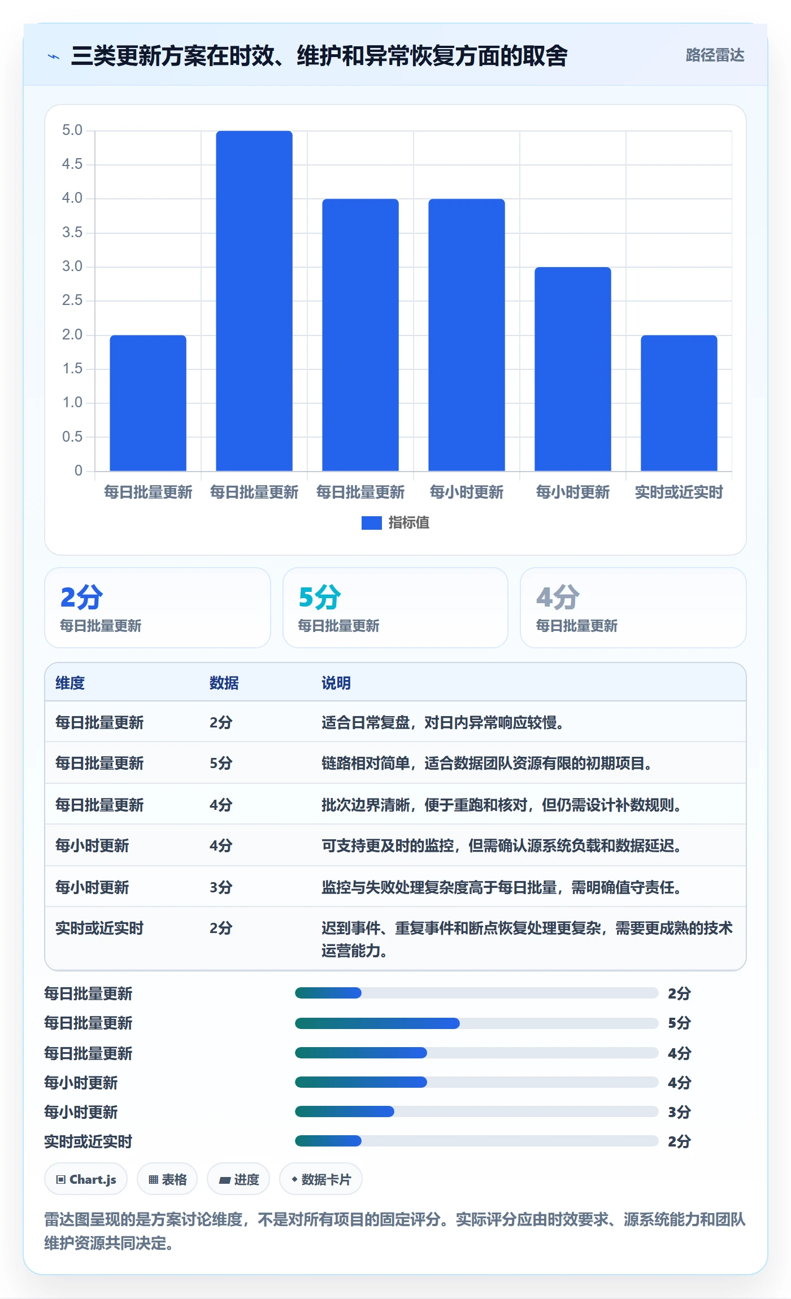Click the 指标值 legend label text

(x=409, y=523)
